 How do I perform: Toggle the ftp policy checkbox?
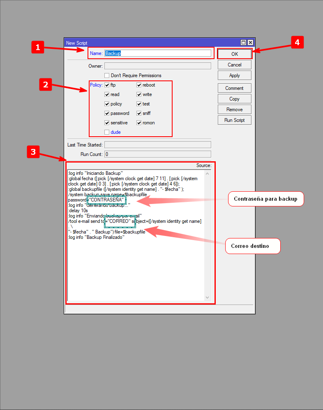point(107,85)
